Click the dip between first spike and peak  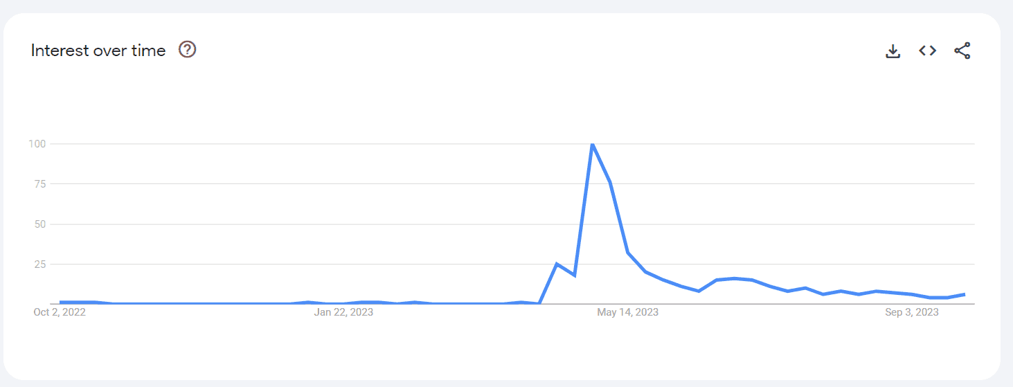click(575, 275)
